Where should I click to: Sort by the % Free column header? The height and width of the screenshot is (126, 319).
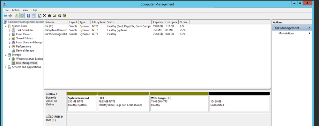(x=184, y=22)
